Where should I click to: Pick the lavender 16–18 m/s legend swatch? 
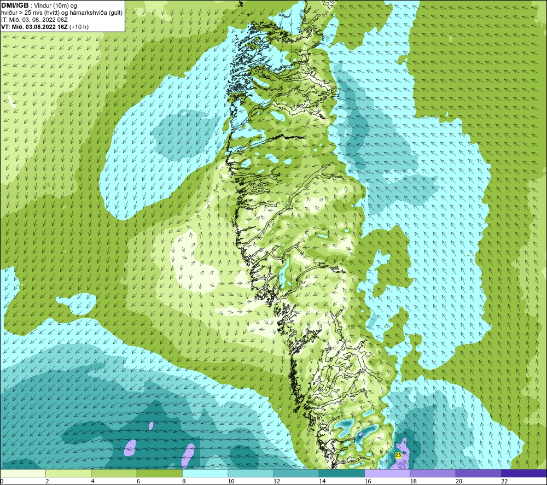coord(387,473)
